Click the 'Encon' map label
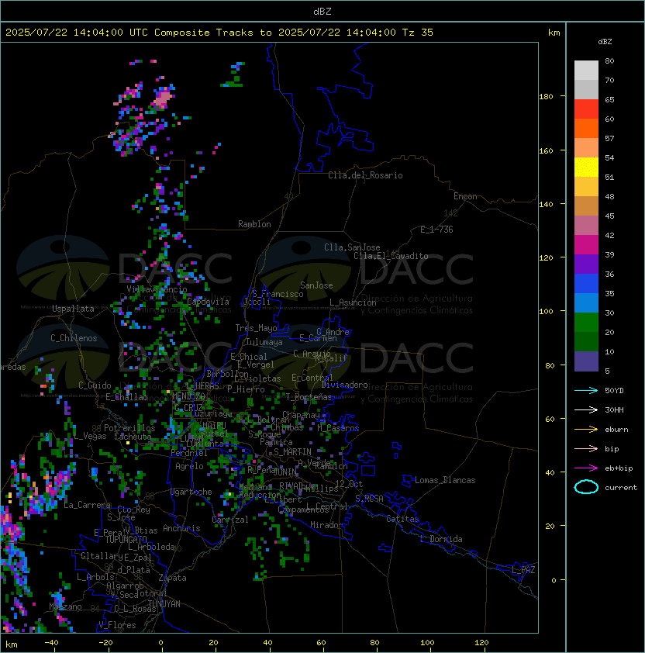Screen dimensions: 645x653 465,196
